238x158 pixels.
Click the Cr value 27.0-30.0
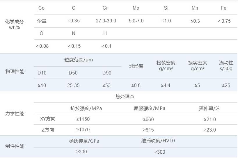(x=106, y=21)
